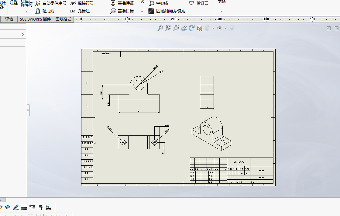This screenshot has height=216, width=340.
Task: Click the empty input field in the left panel
Action: (12, 43)
